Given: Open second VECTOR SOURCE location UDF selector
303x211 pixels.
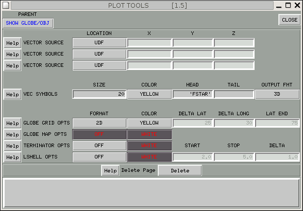Looking at the screenshot, I should [x=99, y=54].
